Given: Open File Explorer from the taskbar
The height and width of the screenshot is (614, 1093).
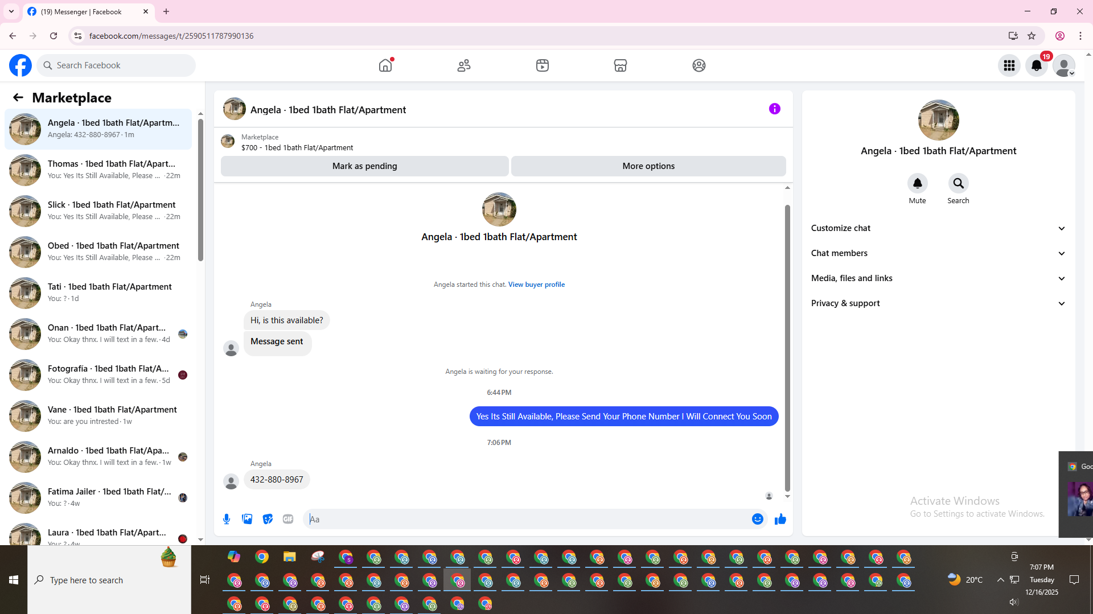Looking at the screenshot, I should (290, 557).
